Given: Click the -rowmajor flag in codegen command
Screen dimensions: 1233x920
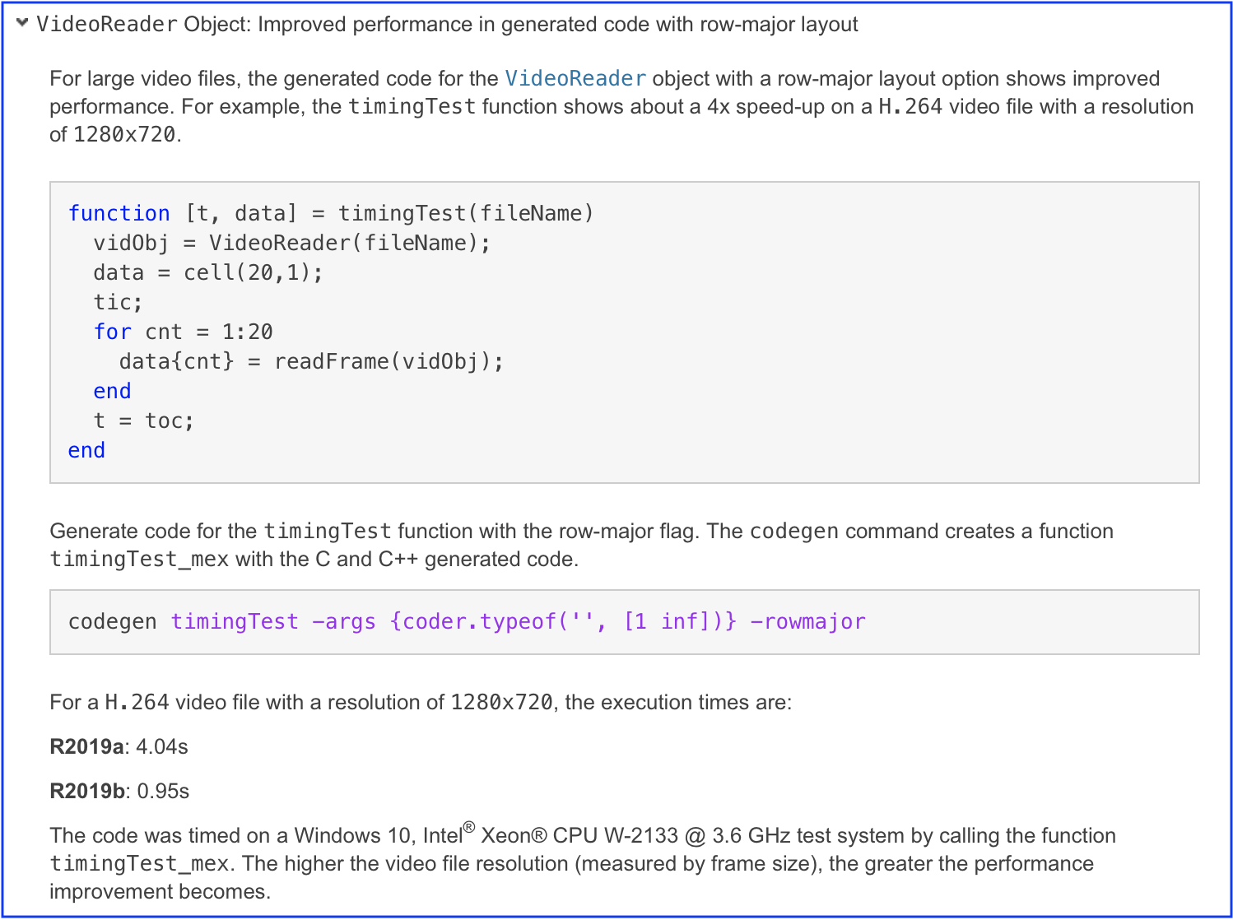Looking at the screenshot, I should [807, 622].
